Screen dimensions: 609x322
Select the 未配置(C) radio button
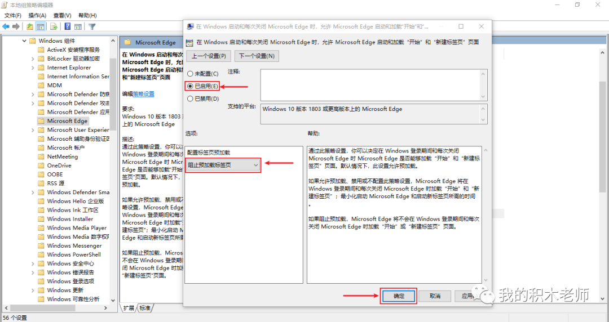point(190,74)
